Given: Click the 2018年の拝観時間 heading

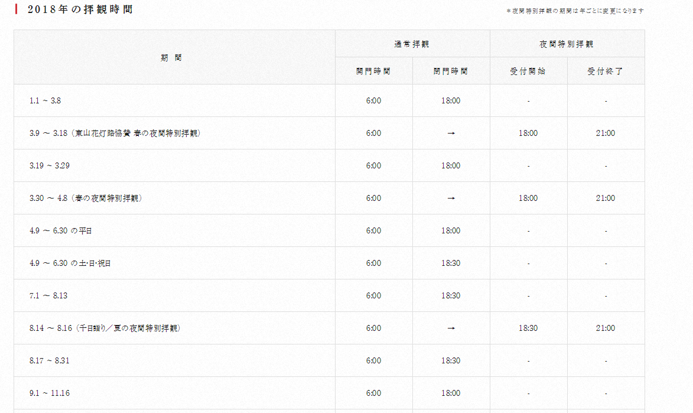Looking at the screenshot, I should (80, 9).
